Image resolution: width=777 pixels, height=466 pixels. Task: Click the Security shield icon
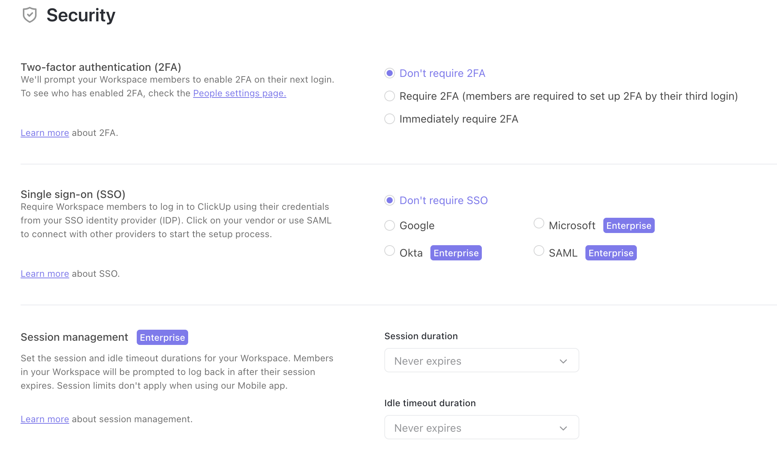pyautogui.click(x=30, y=15)
